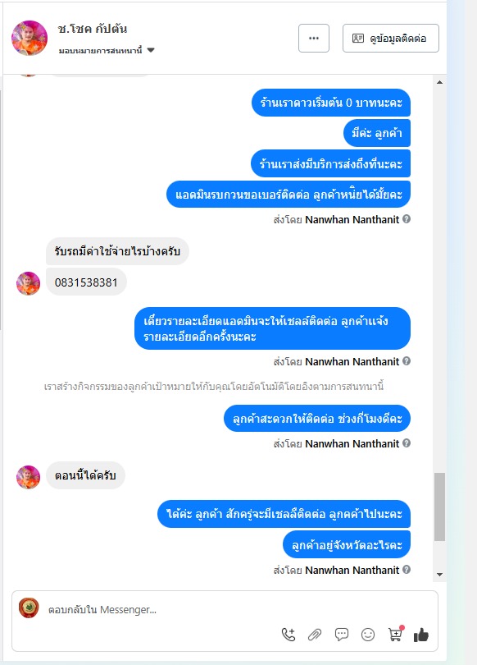Viewport: 477px width, 665px height.
Task: Attach a file with the paperclip icon
Action: (315, 635)
